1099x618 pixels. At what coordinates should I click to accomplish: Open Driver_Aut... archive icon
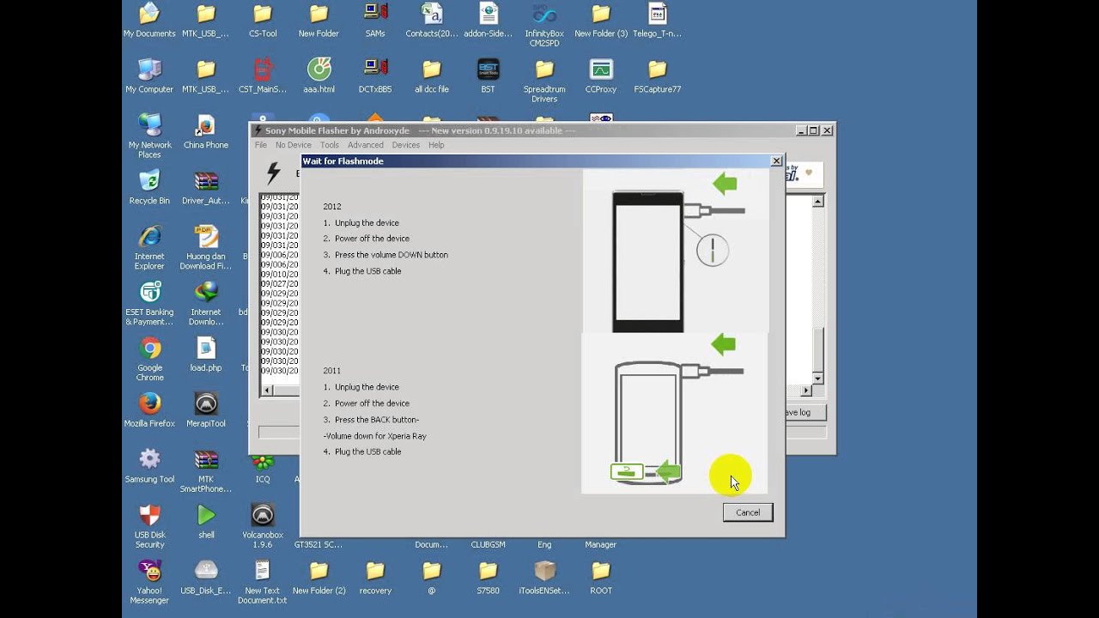[x=206, y=188]
